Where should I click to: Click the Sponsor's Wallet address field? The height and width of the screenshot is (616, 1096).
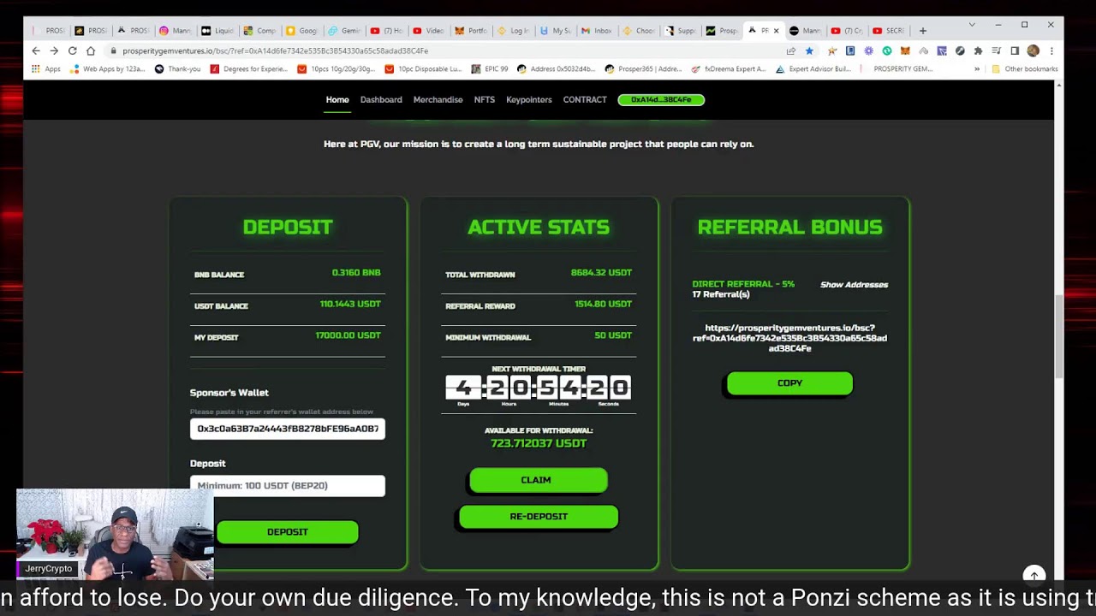tap(288, 429)
